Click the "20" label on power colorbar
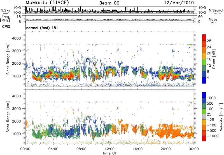Image resolution: width=224 pixels, height=155 pixels. pos(209,53)
